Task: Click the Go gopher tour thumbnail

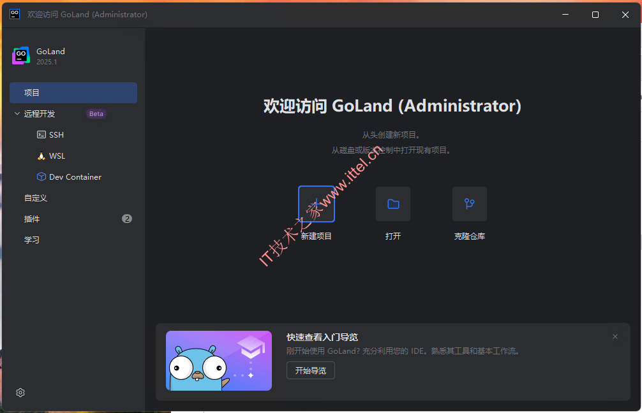Action: (x=219, y=361)
